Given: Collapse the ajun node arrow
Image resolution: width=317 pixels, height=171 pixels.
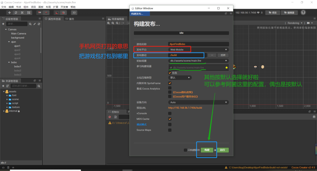Looking at the screenshot, I should 9,42.
